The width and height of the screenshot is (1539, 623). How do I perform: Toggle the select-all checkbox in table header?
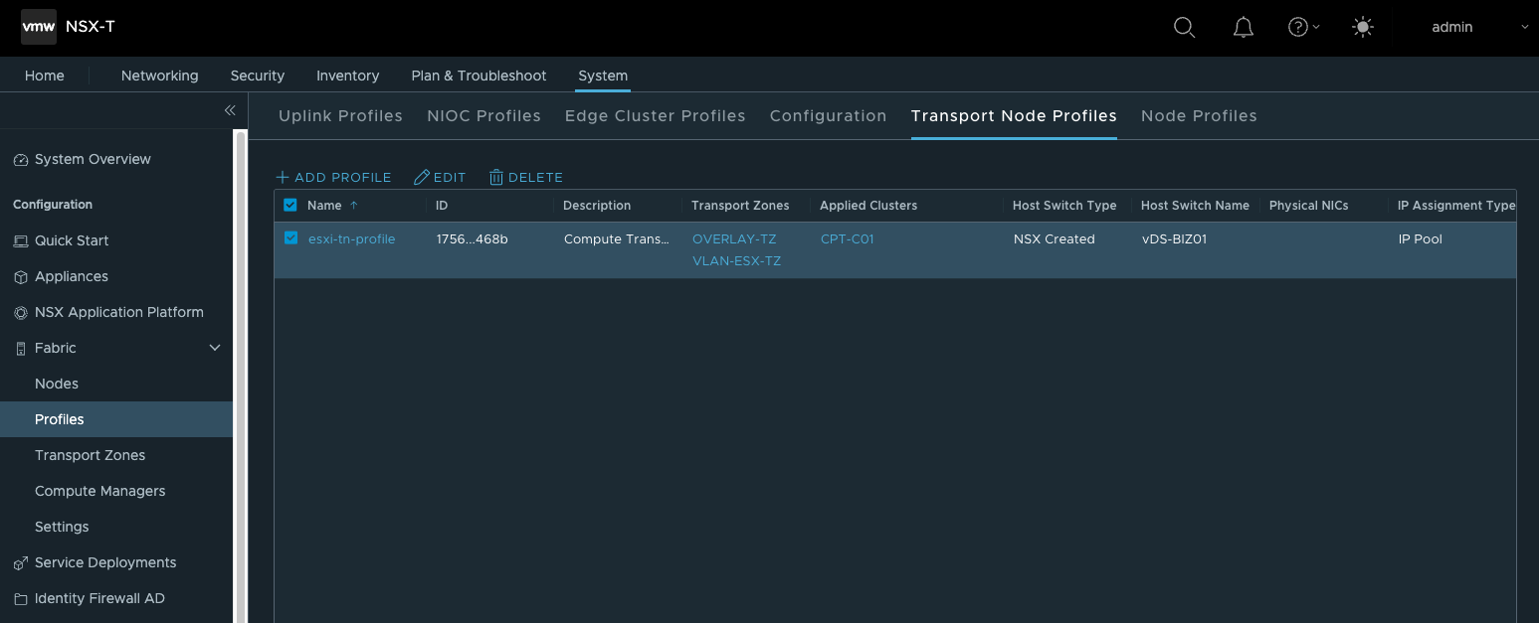pyautogui.click(x=290, y=205)
